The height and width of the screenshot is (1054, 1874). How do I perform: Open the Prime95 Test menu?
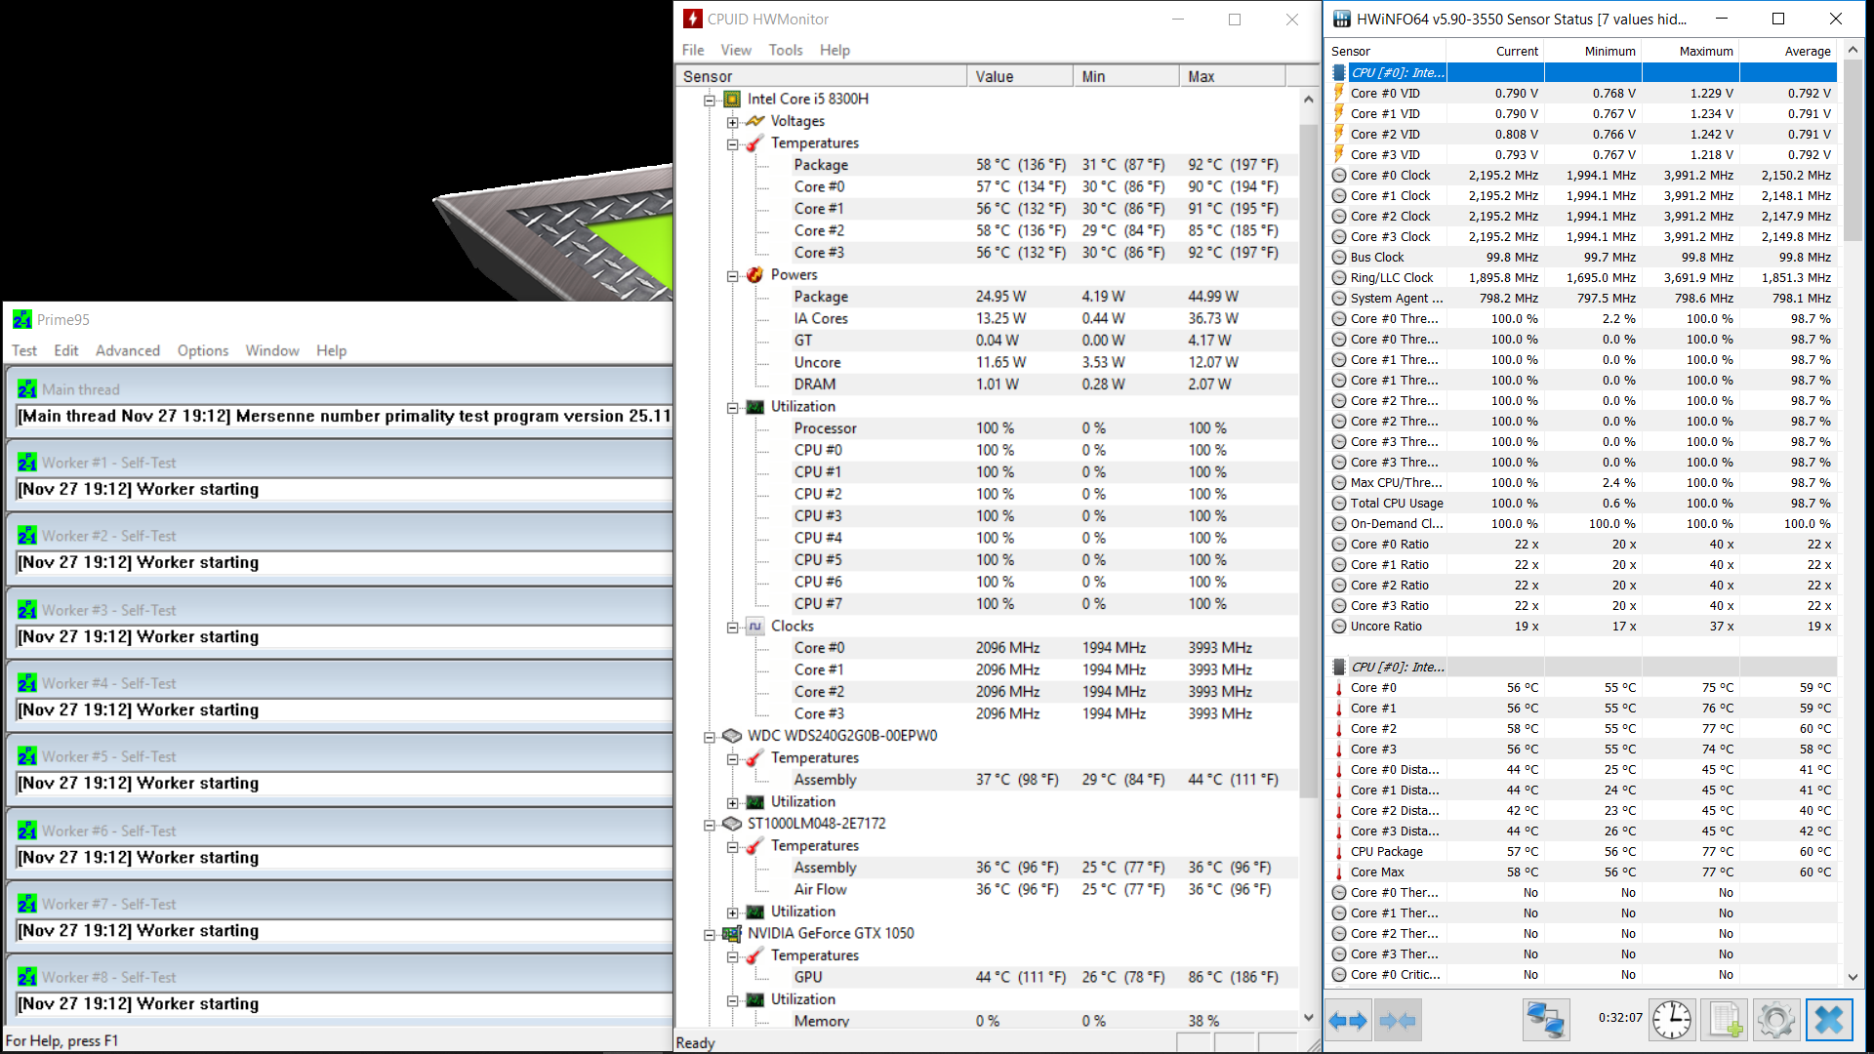(24, 350)
